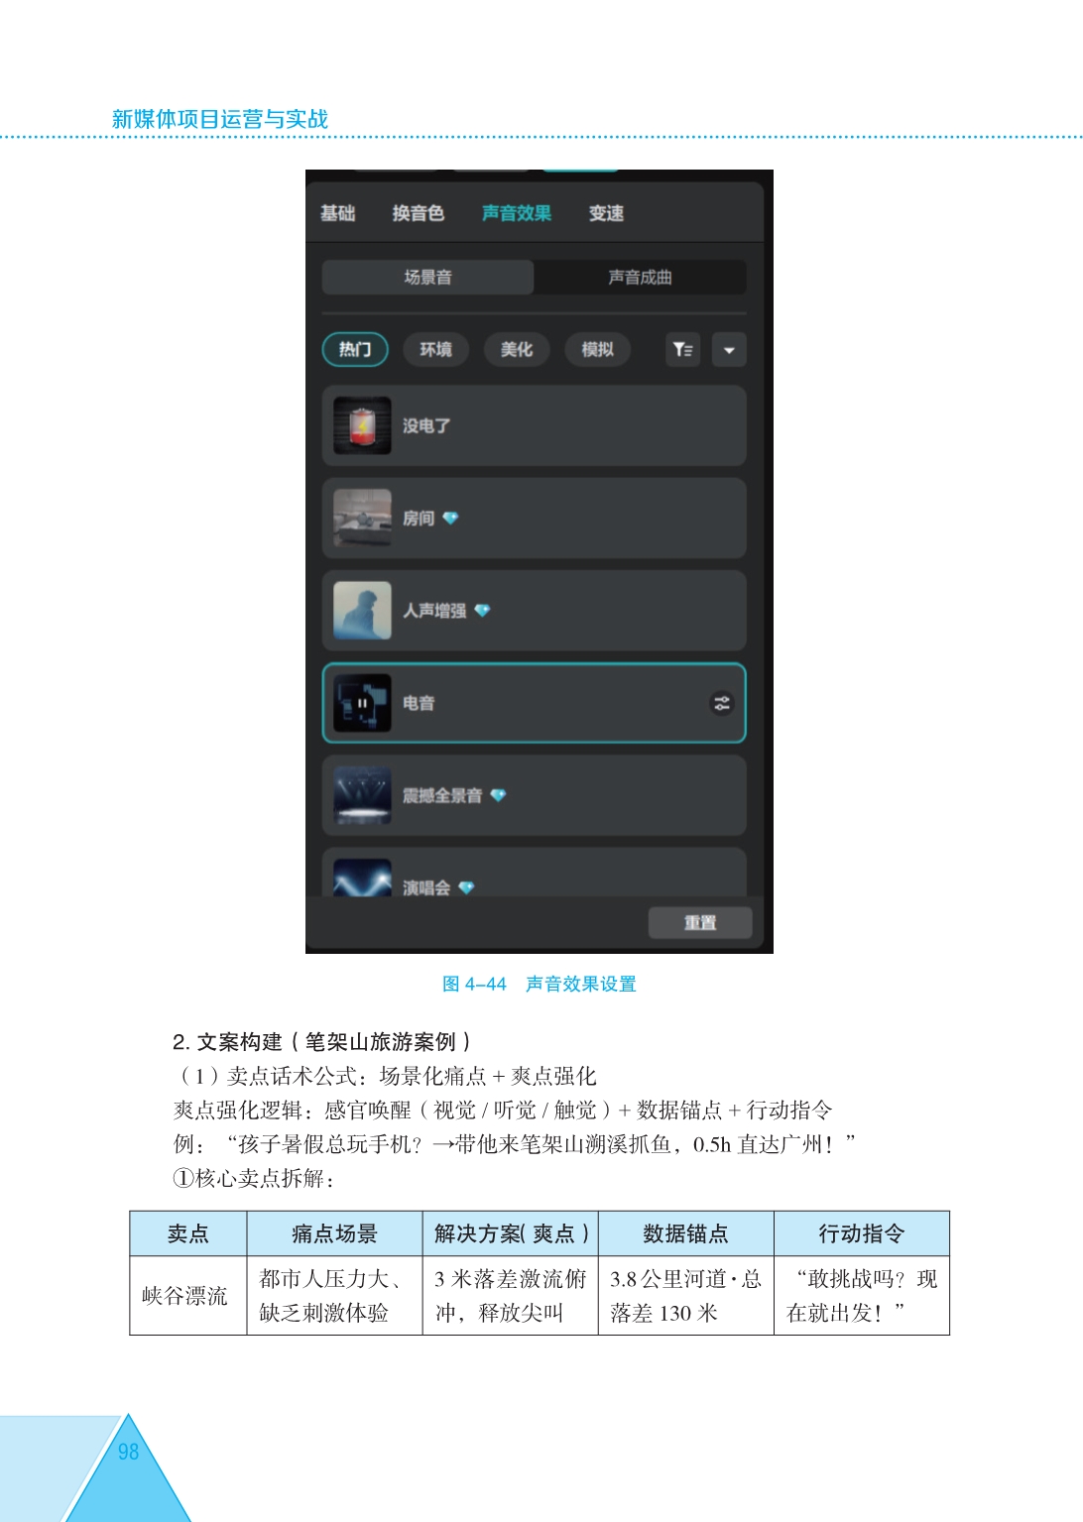Image resolution: width=1083 pixels, height=1522 pixels.
Task: Toggle to 声音成曲 segment
Action: click(x=640, y=278)
